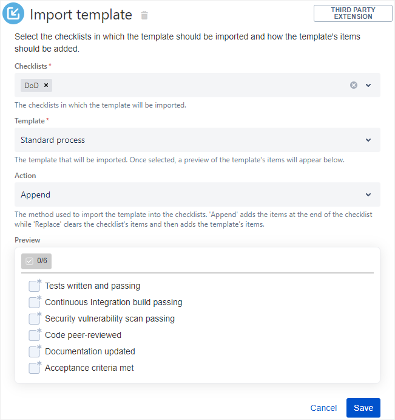Click the Import template header icon
395x420 pixels.
pos(13,13)
